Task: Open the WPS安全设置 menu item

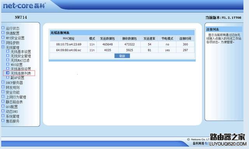Action: (15, 38)
